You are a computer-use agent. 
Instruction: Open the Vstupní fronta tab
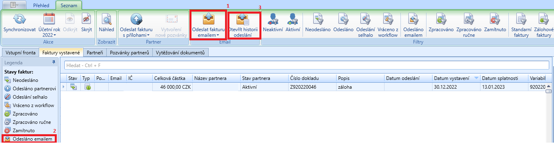pos(20,52)
